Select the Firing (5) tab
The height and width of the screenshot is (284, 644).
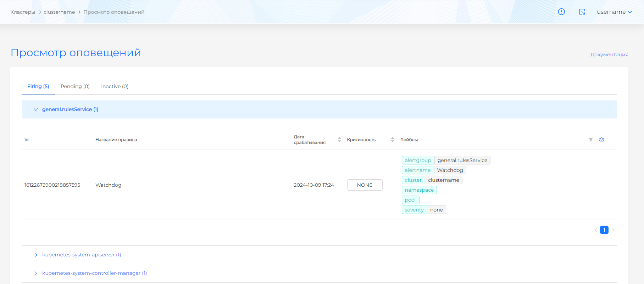(38, 86)
